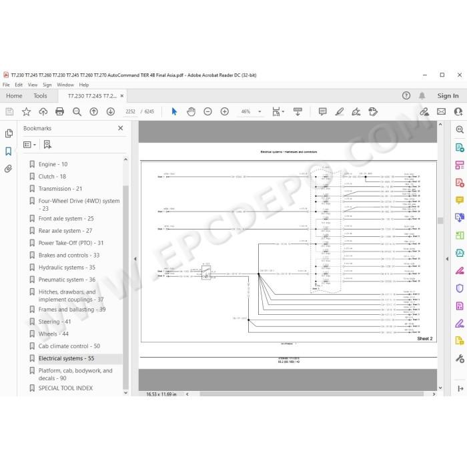Open the attachments paperclip icon
Screen dimensions: 467x467
(x=8, y=169)
